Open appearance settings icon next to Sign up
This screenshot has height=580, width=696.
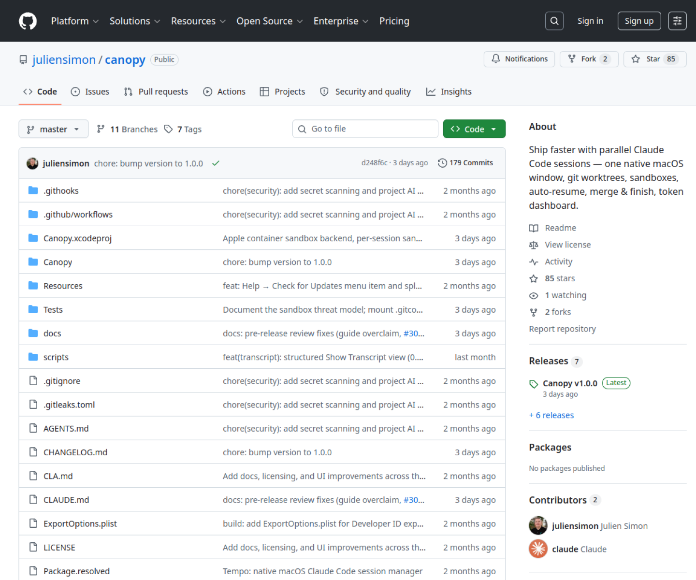click(677, 21)
